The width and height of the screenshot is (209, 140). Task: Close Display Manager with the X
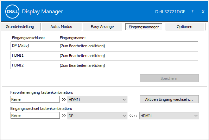tap(203, 12)
